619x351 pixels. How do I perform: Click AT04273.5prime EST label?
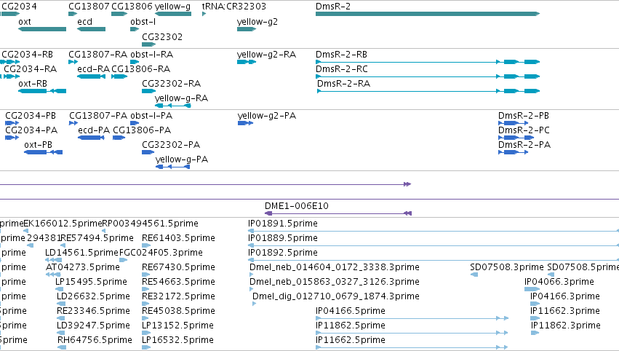83,267
